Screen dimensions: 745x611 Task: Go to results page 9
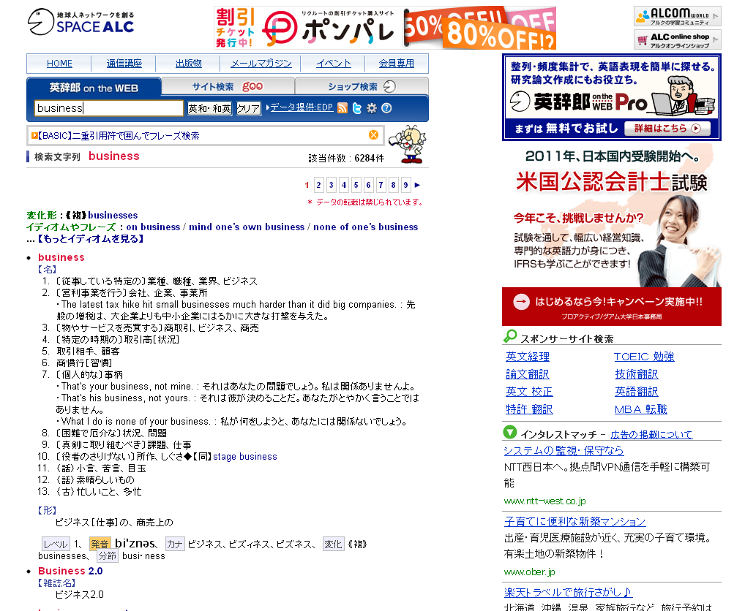[405, 185]
